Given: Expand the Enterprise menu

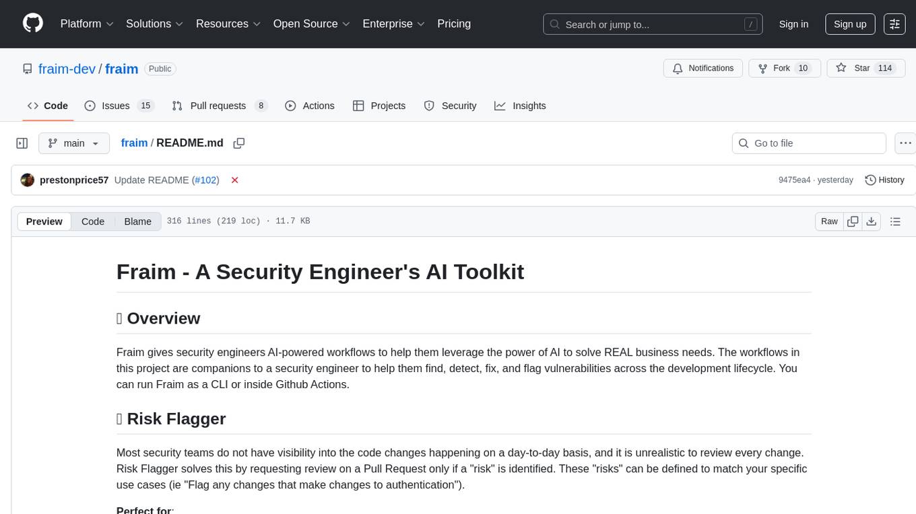Looking at the screenshot, I should 394,24.
